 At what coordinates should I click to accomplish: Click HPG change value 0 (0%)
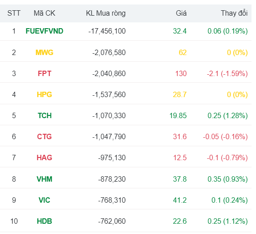point(237,94)
